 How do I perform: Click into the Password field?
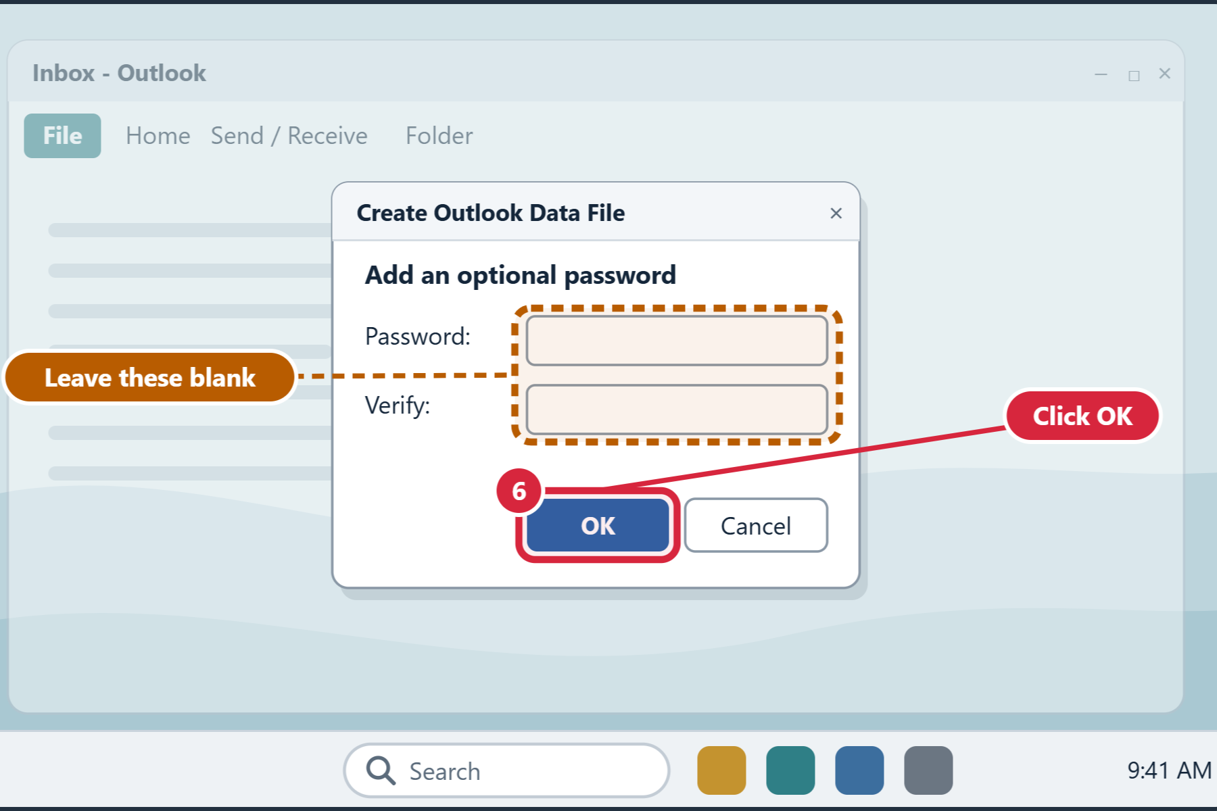(x=677, y=341)
